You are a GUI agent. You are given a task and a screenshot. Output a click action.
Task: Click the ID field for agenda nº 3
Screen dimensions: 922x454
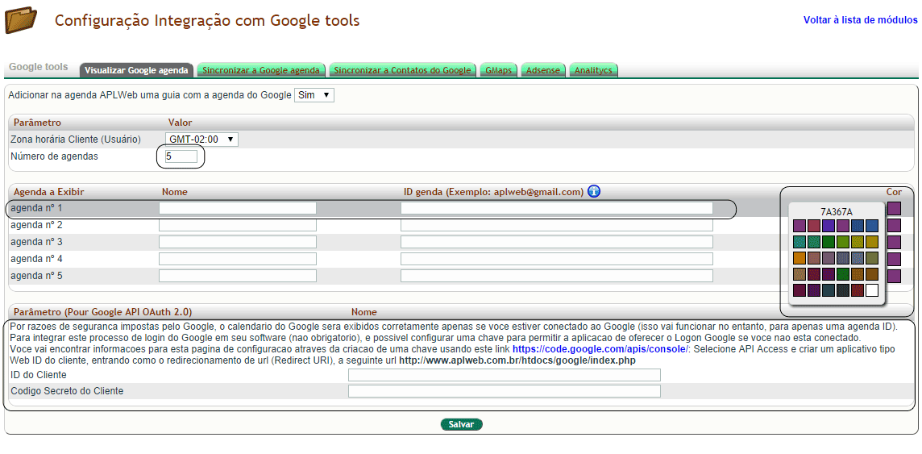coord(557,242)
